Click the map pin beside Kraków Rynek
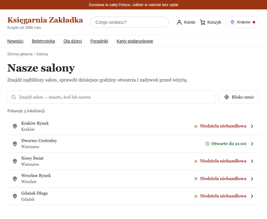This screenshot has height=219, width=267. pyautogui.click(x=15, y=126)
